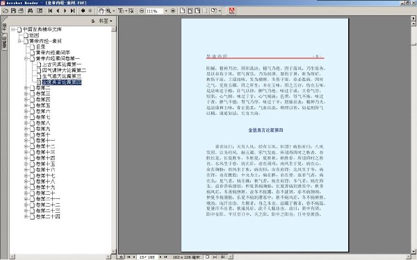Select the 上古天真论篇第一 bookmark

tap(62, 64)
